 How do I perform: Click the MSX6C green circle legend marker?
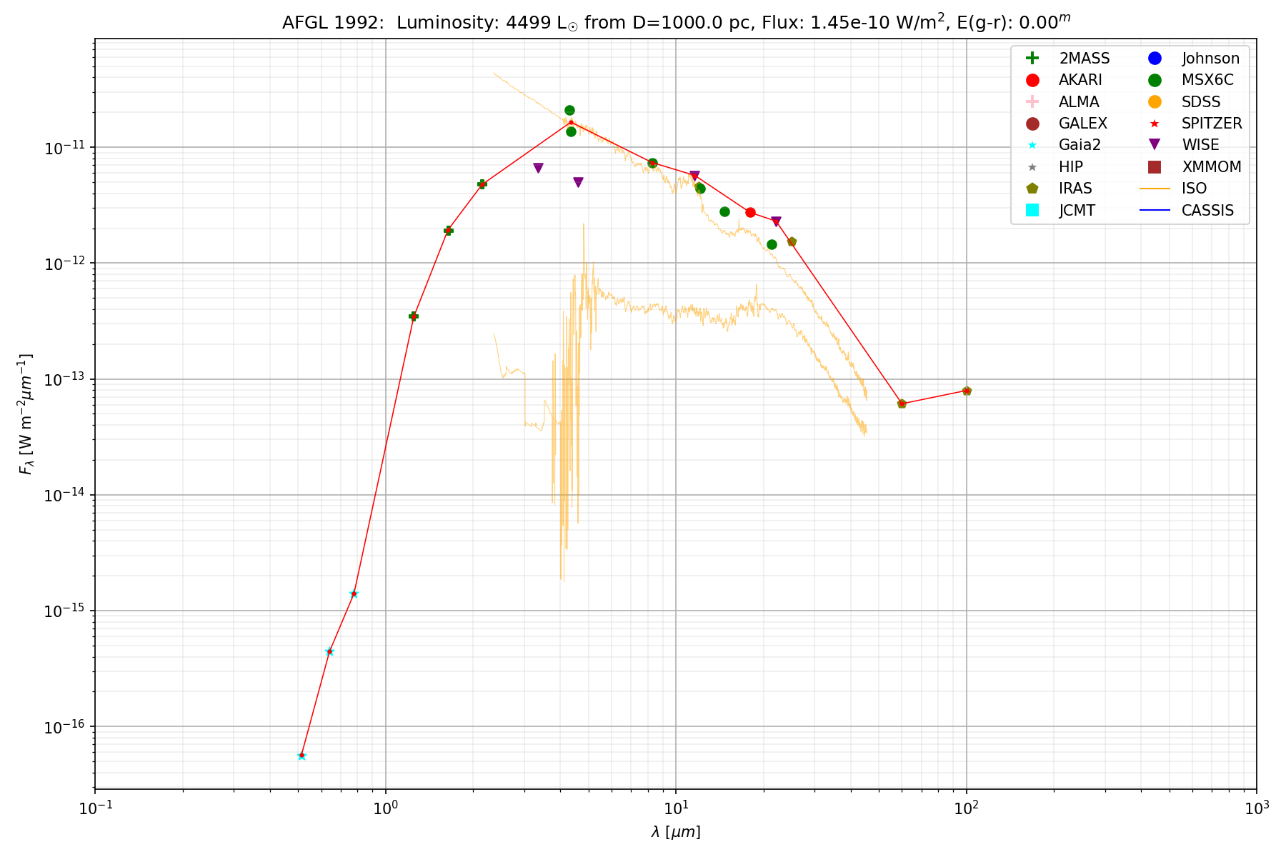click(1155, 80)
